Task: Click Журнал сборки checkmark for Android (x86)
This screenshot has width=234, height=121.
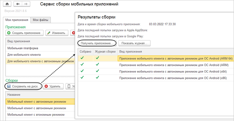Action: pos(97,77)
